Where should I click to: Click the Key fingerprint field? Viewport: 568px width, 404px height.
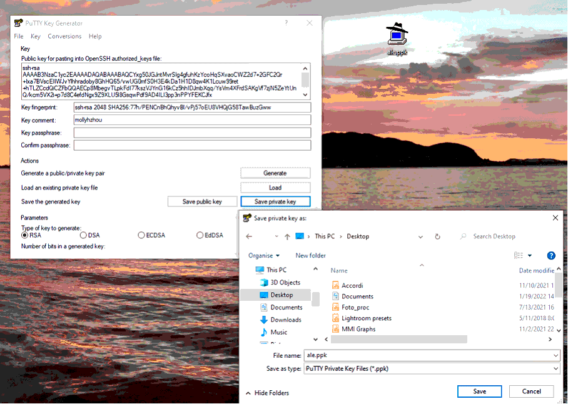(x=192, y=107)
